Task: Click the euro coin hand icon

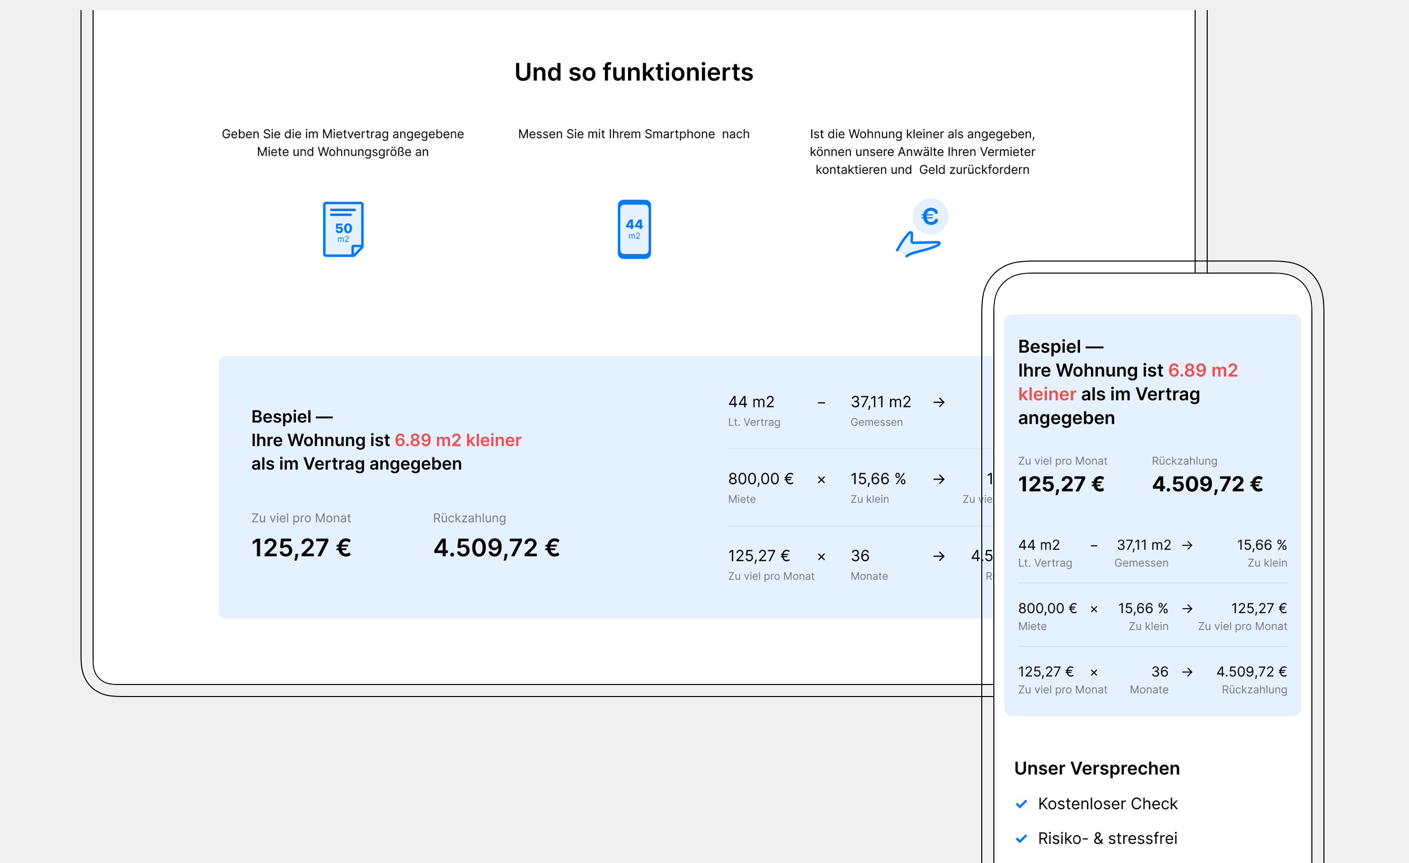Action: pos(922,228)
